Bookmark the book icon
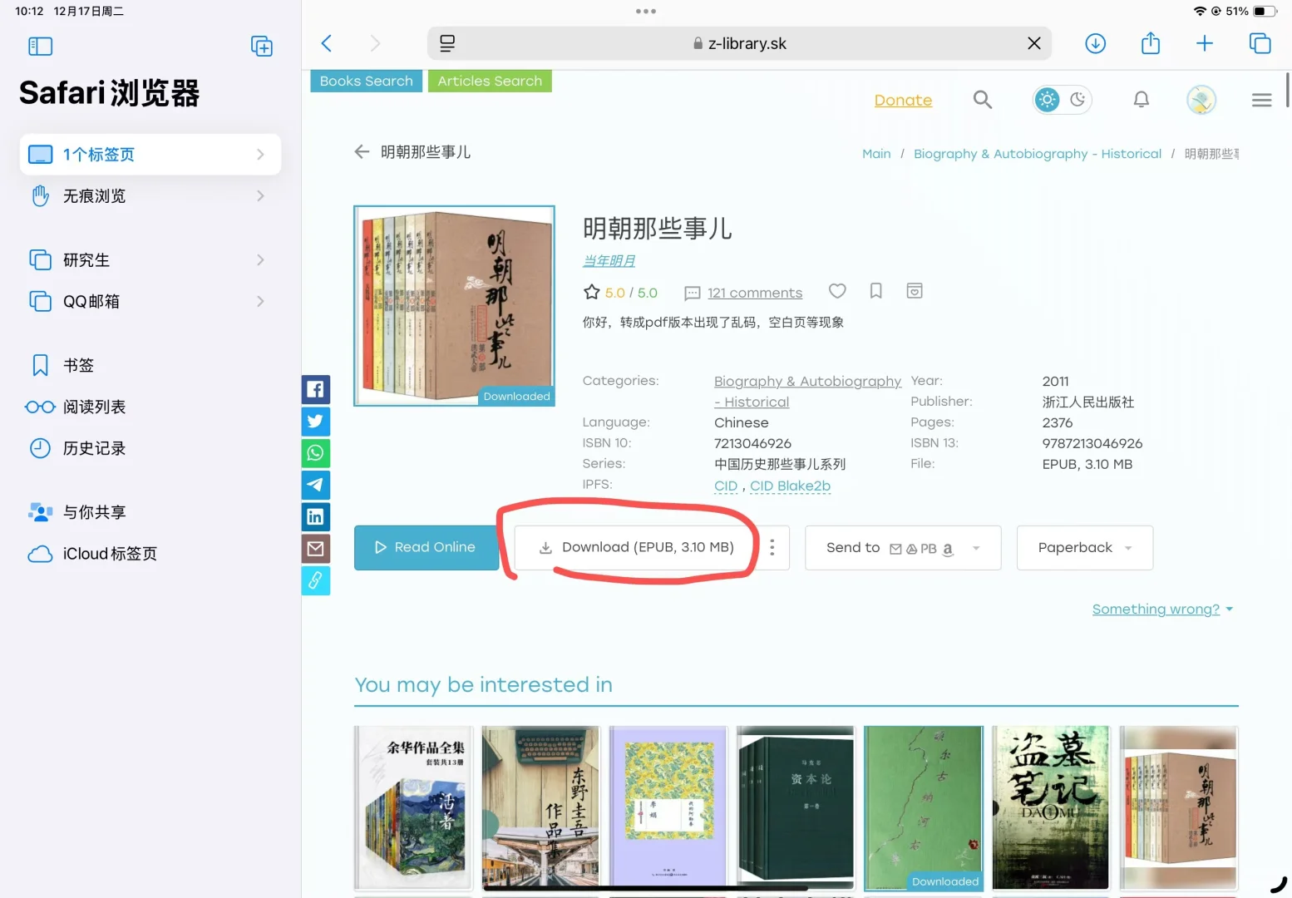 tap(875, 291)
